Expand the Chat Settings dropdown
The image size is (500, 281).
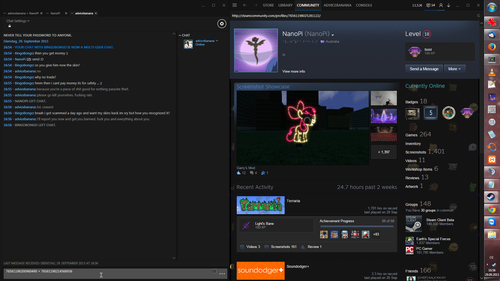[x=18, y=21]
